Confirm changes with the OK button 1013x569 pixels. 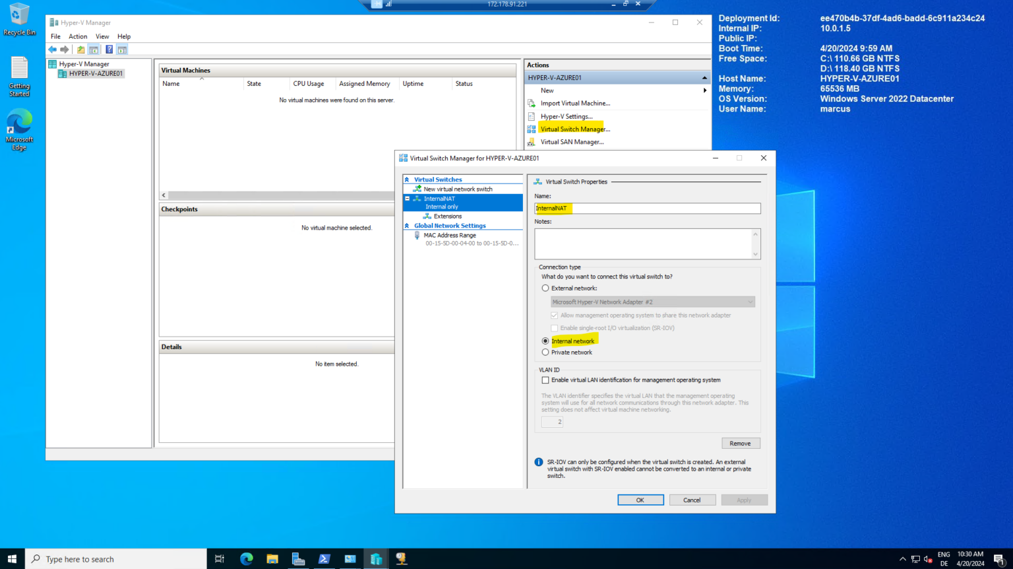640,500
